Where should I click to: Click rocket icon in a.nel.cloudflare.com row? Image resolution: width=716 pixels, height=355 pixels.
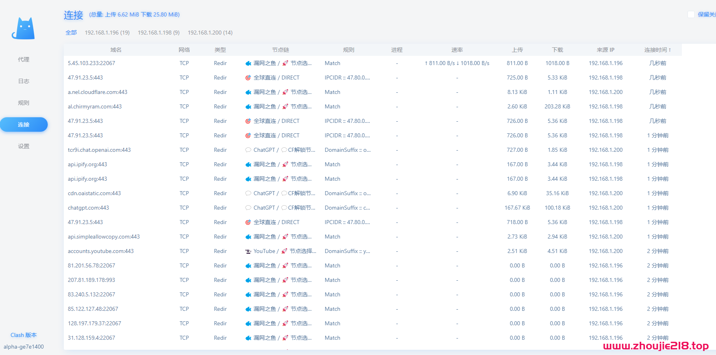tap(285, 92)
